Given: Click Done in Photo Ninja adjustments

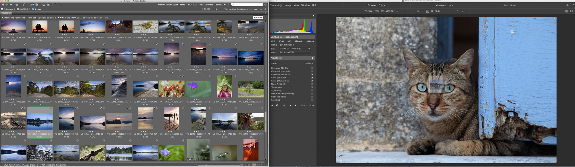Looking at the screenshot, I should point(312,105).
